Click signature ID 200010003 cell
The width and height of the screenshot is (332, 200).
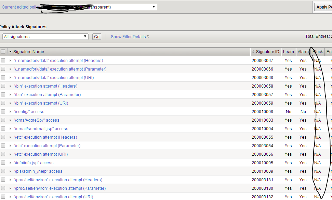pos(262,120)
